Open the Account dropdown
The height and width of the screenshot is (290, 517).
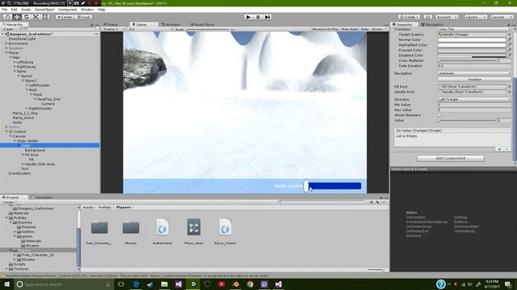click(x=447, y=17)
